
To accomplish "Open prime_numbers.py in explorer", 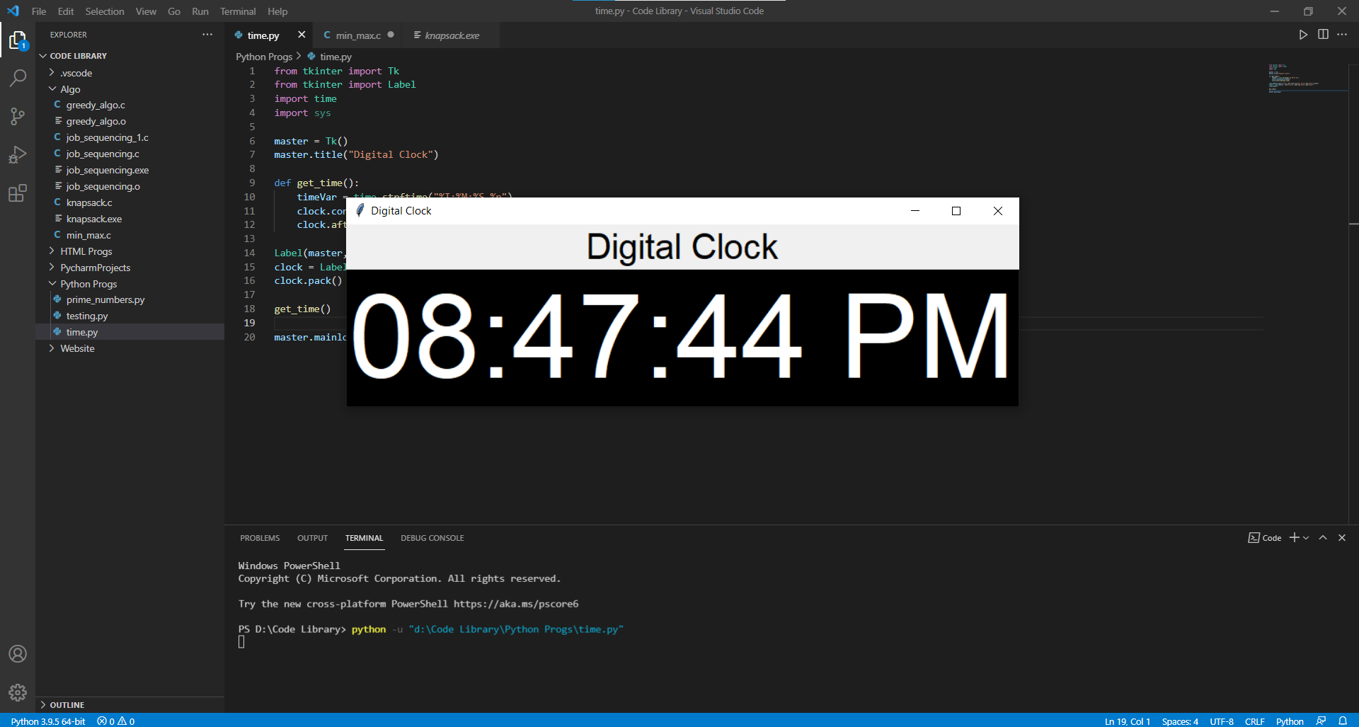I will coord(130,299).
